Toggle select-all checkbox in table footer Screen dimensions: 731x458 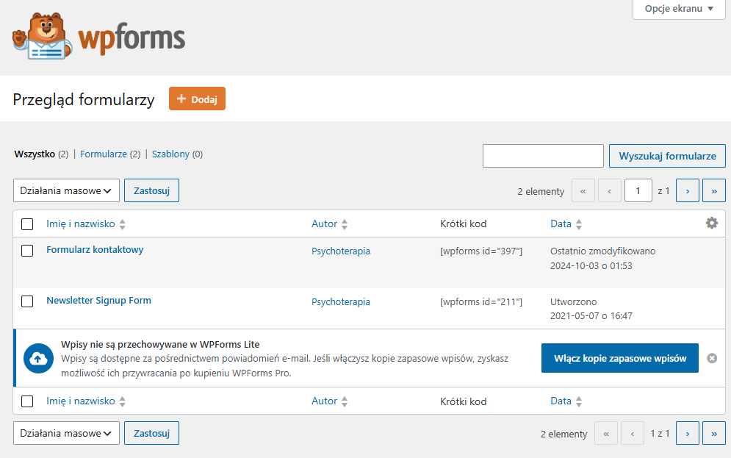[x=27, y=401]
